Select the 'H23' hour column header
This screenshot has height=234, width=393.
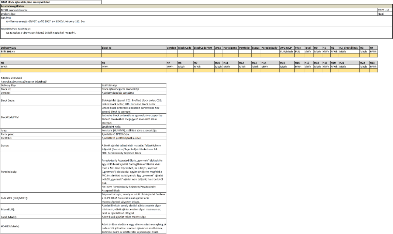tap(373, 63)
